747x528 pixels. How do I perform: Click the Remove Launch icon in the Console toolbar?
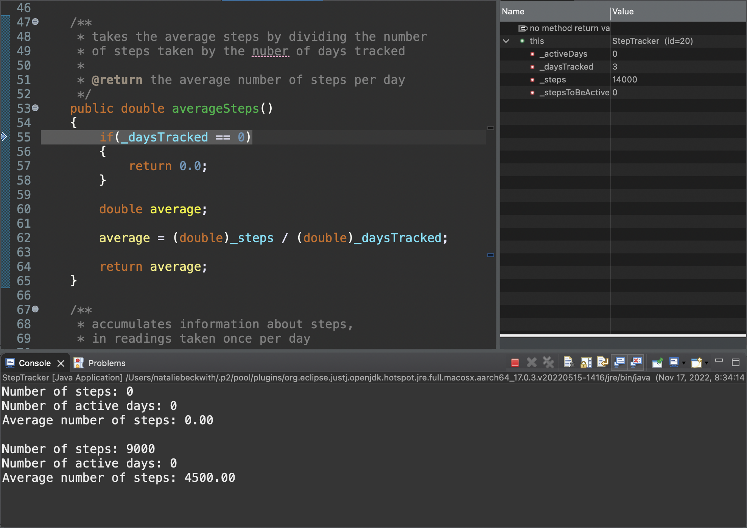pyautogui.click(x=531, y=363)
